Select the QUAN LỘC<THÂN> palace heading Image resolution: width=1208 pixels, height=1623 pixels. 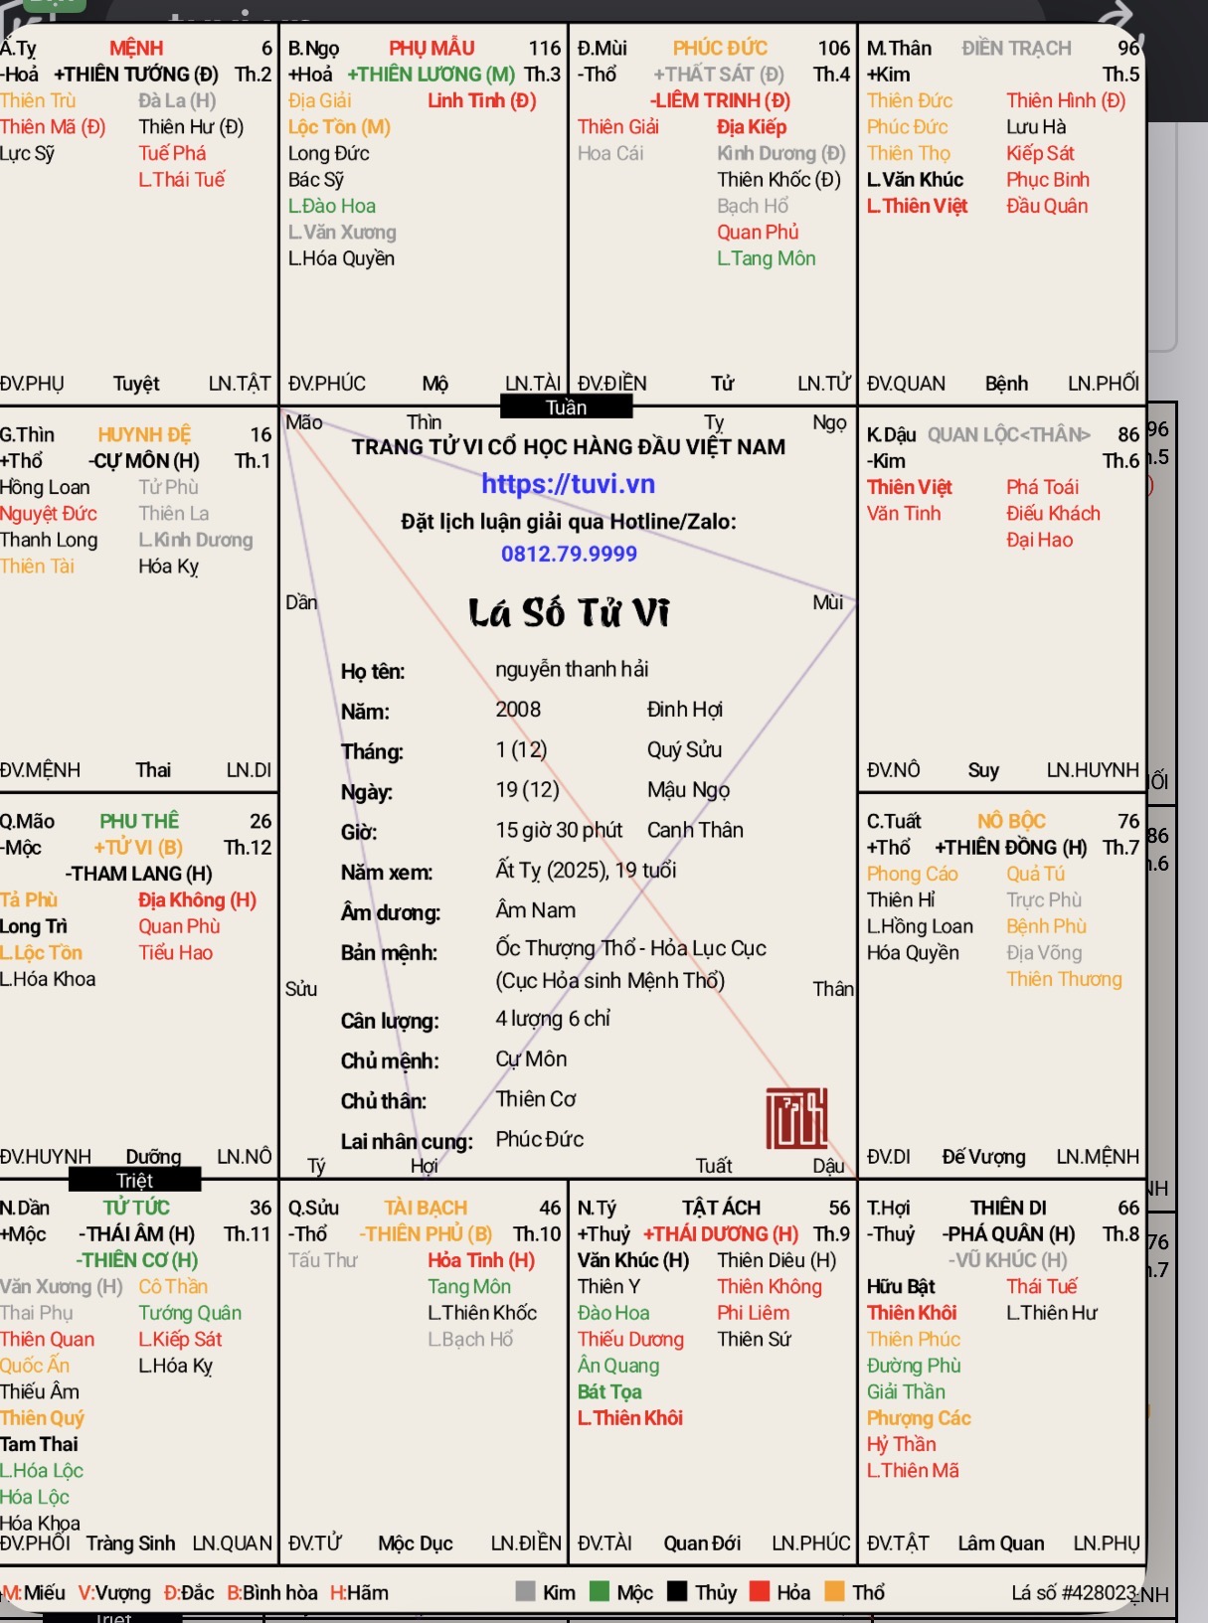1008,434
